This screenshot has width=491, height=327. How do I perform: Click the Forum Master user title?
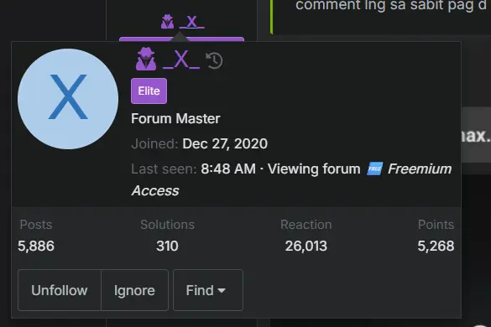(175, 118)
